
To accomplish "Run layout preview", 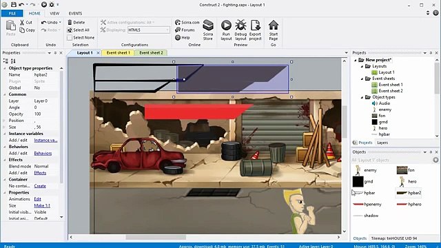I will pyautogui.click(x=226, y=30).
